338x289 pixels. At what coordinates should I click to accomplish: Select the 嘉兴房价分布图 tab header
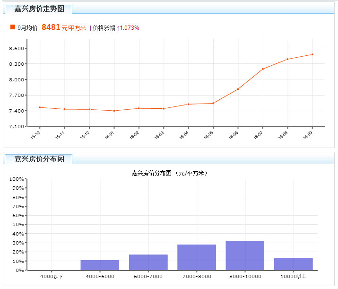[x=39, y=159]
